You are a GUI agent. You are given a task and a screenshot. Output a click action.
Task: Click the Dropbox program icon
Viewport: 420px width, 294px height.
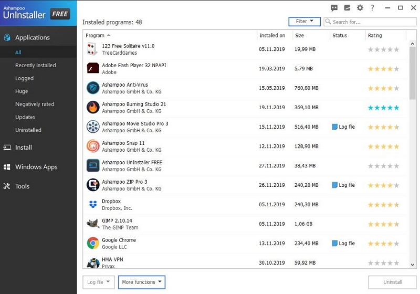pos(93,204)
